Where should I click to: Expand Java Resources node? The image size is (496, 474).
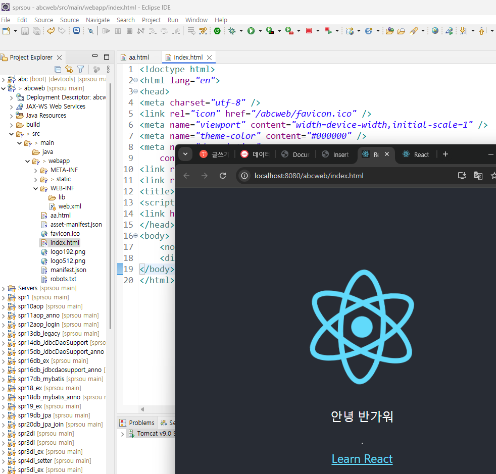point(12,116)
